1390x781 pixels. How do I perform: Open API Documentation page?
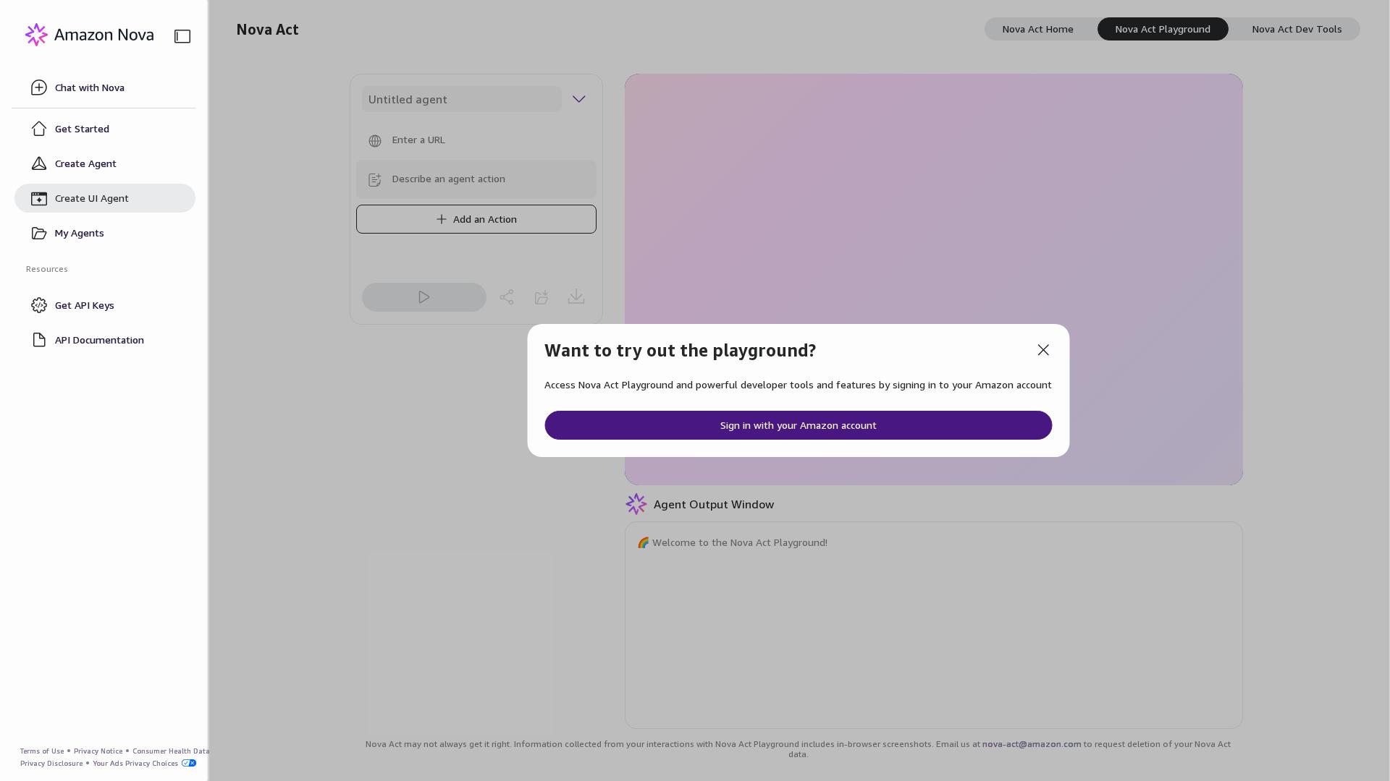coord(99,340)
